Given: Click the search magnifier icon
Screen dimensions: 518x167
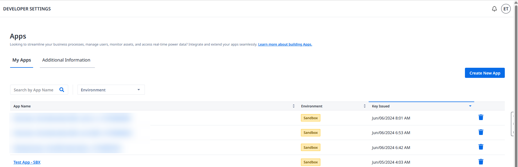Looking at the screenshot, I should 62,90.
